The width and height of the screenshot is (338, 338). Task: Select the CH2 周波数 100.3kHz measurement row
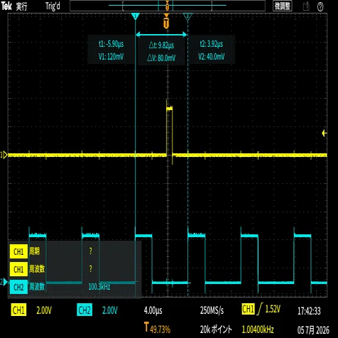(x=75, y=287)
